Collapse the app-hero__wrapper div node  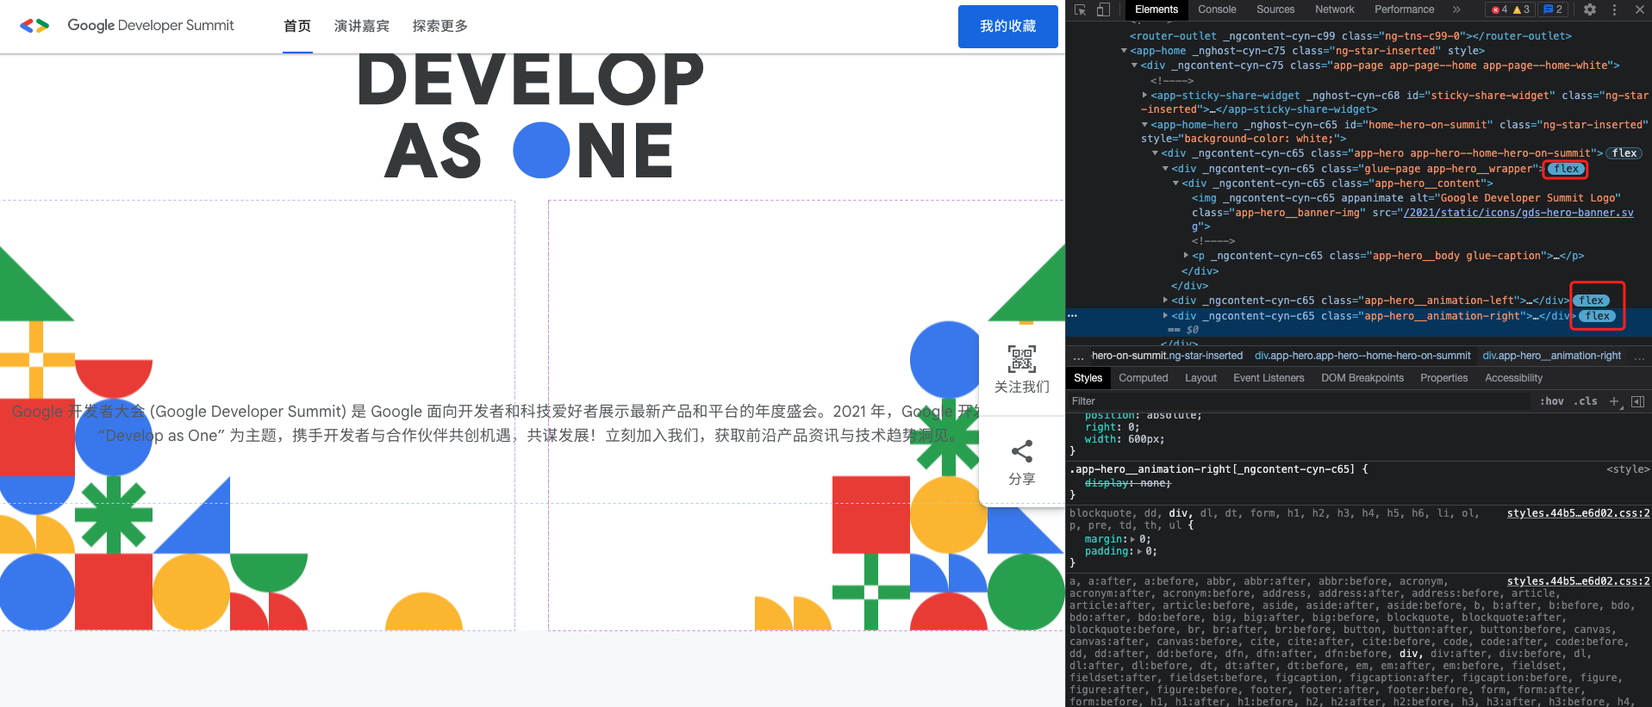pyautogui.click(x=1165, y=169)
